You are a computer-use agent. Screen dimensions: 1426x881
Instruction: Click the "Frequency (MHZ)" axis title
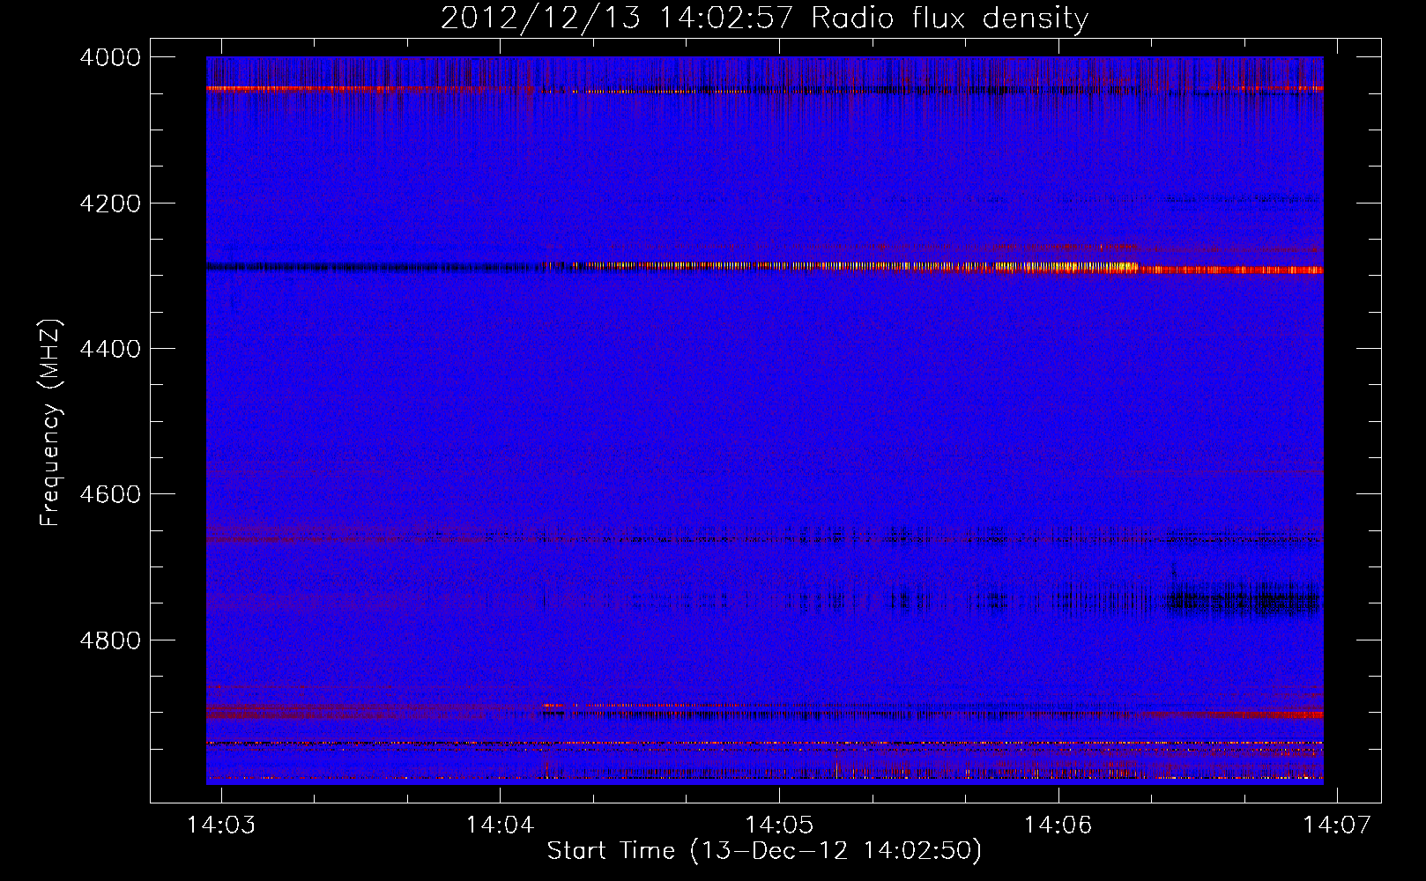click(x=51, y=423)
